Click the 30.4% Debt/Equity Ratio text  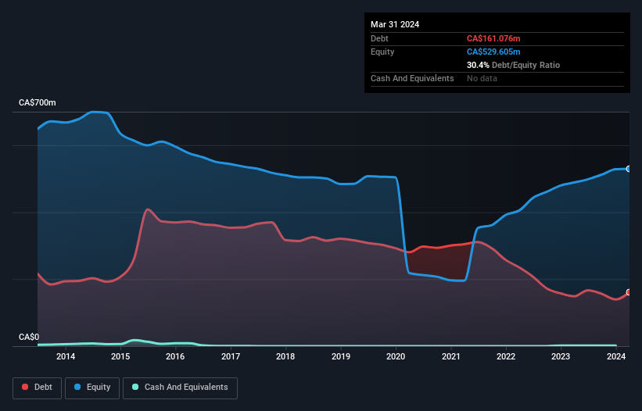(x=513, y=65)
